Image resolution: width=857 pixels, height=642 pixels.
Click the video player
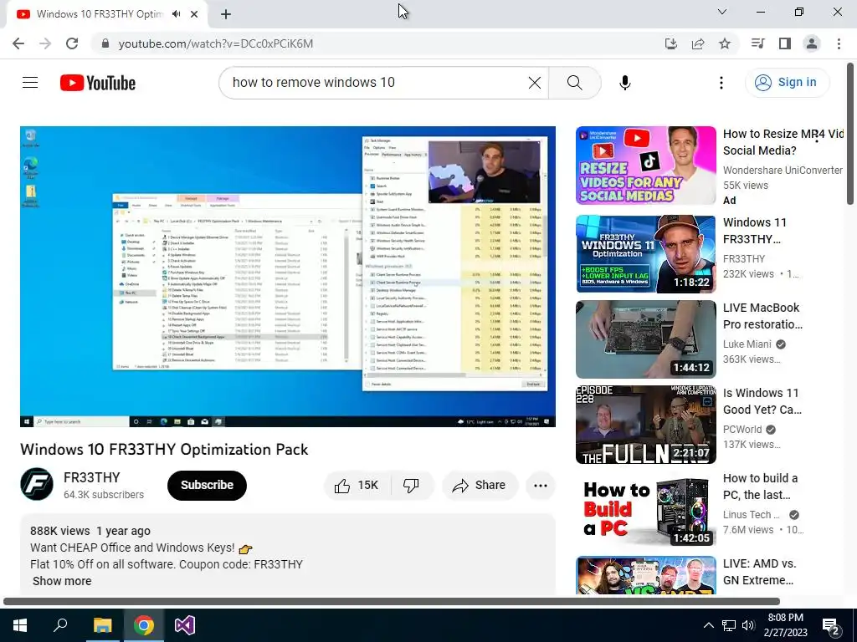pos(288,276)
